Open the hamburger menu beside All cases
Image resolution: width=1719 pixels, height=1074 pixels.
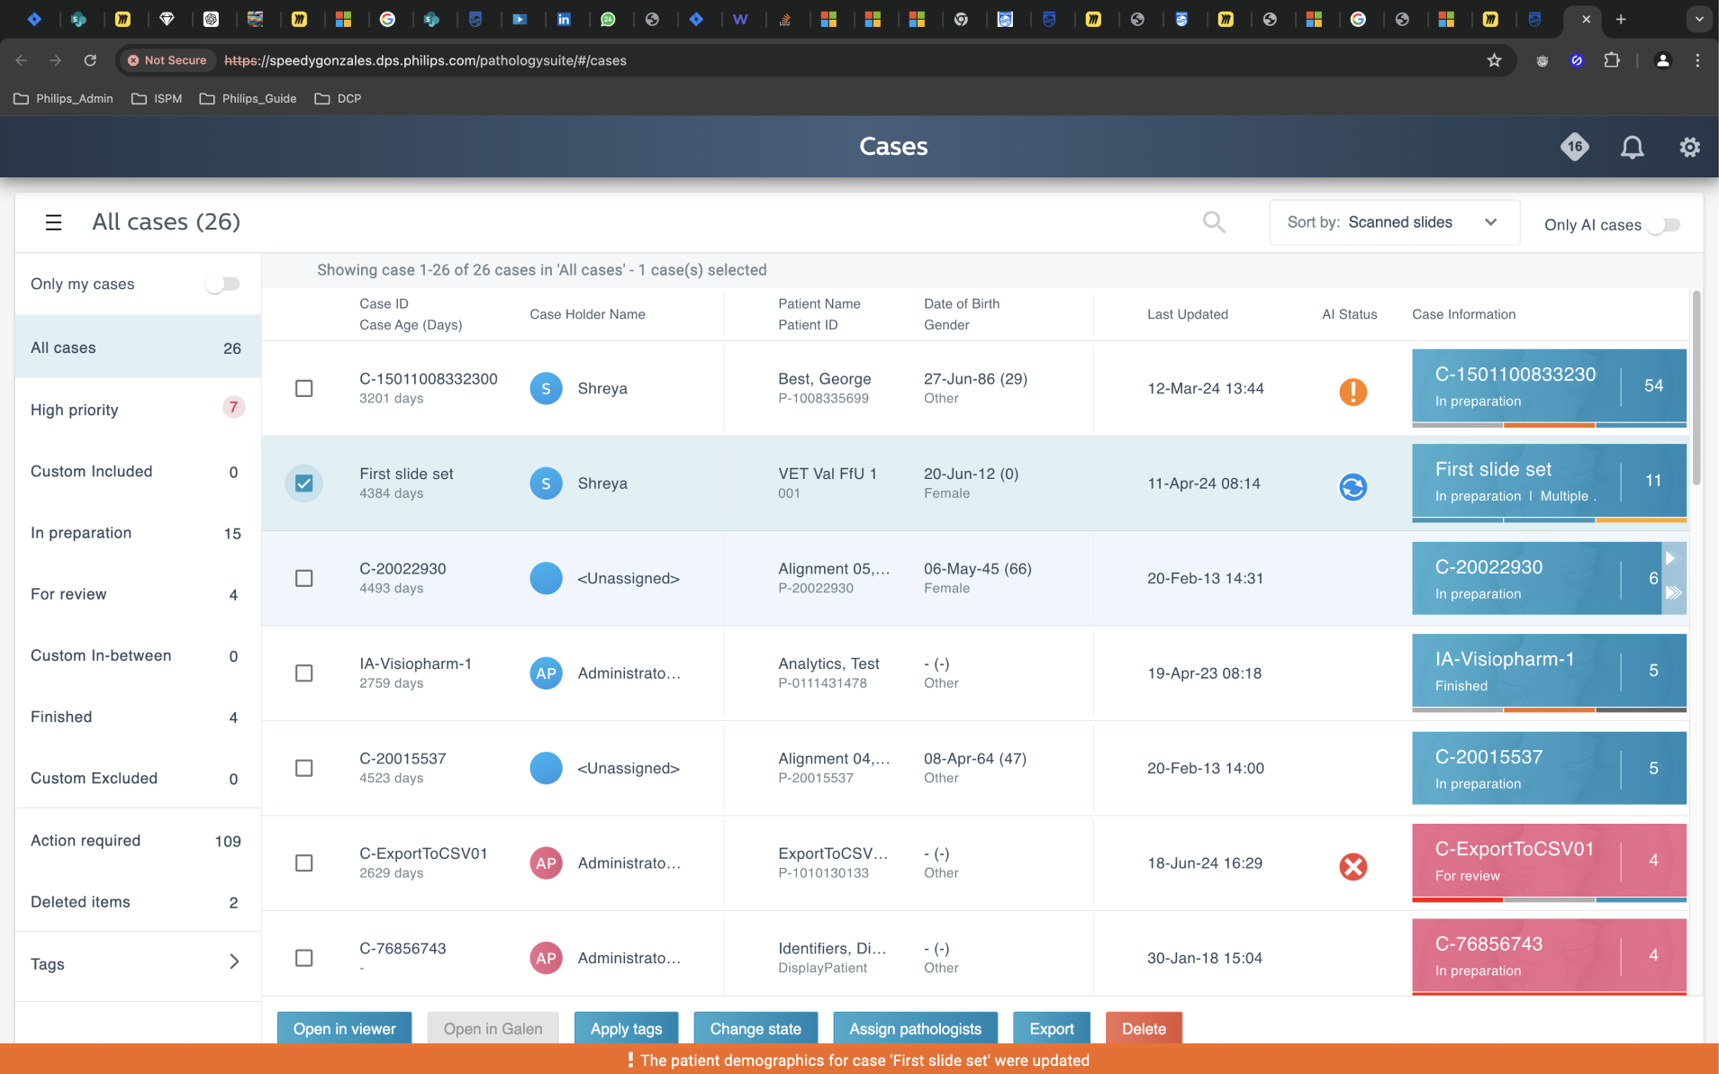(x=53, y=222)
